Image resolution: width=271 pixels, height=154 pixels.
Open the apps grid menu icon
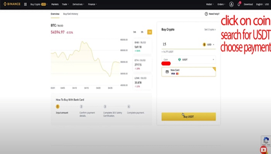(x=26, y=4)
